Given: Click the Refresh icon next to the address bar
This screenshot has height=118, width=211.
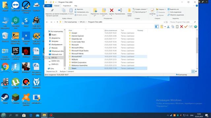Looking at the screenshot, I should click(167, 22).
